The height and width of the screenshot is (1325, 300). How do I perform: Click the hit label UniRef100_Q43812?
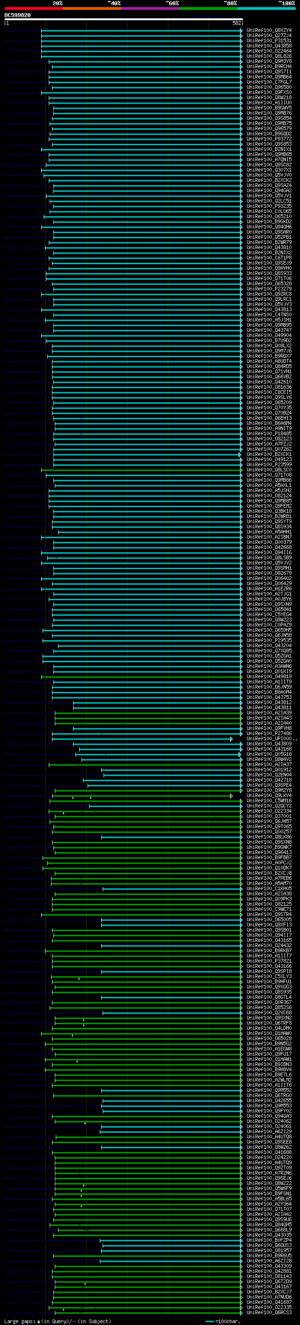269,702
